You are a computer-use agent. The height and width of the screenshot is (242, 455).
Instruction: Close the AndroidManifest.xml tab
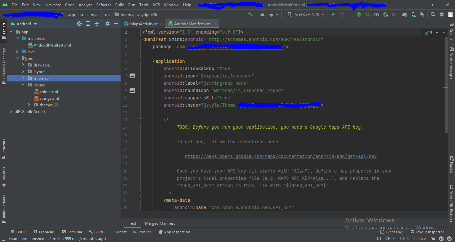click(216, 24)
